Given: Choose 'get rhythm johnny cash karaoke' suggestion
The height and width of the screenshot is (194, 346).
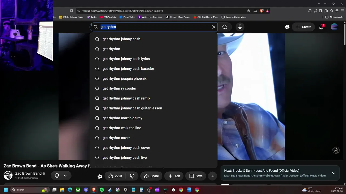Looking at the screenshot, I should pos(154,69).
